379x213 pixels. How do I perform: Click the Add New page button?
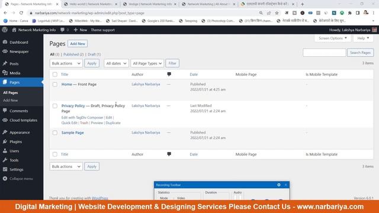tap(78, 44)
